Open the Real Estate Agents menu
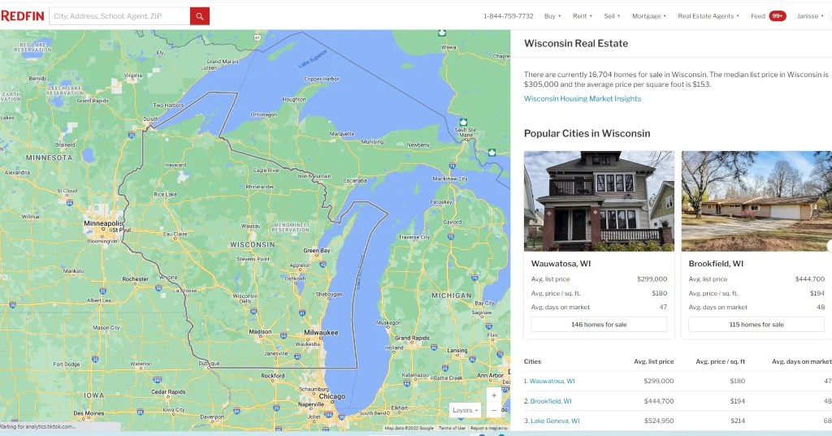This screenshot has width=832, height=436. [708, 16]
